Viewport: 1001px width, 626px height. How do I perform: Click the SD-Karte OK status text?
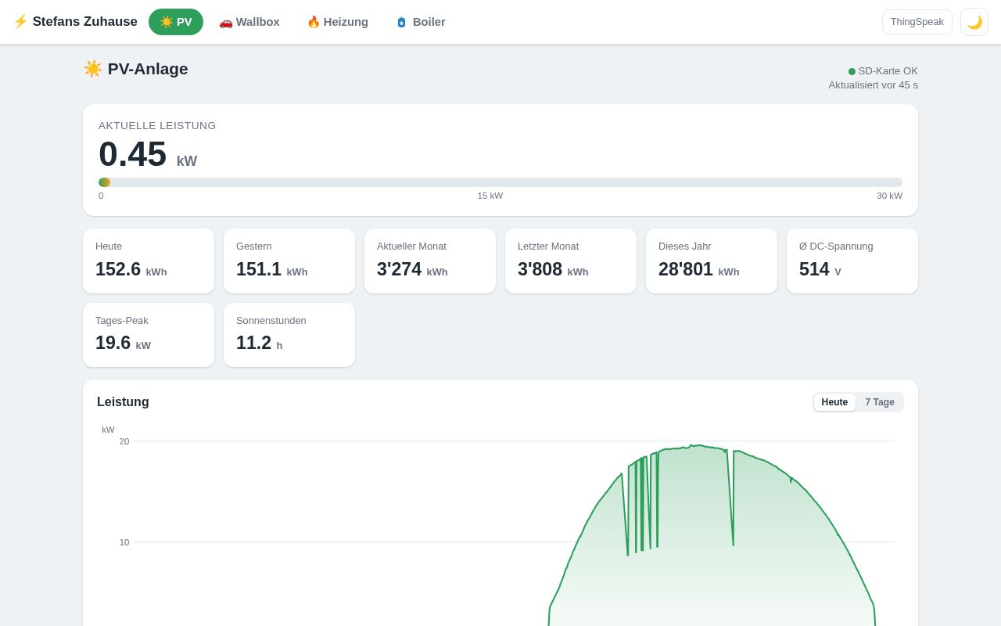pyautogui.click(x=888, y=71)
